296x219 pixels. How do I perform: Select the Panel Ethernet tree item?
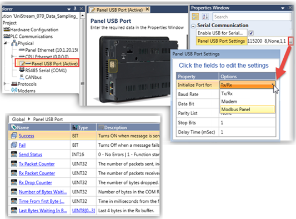pos(52,50)
